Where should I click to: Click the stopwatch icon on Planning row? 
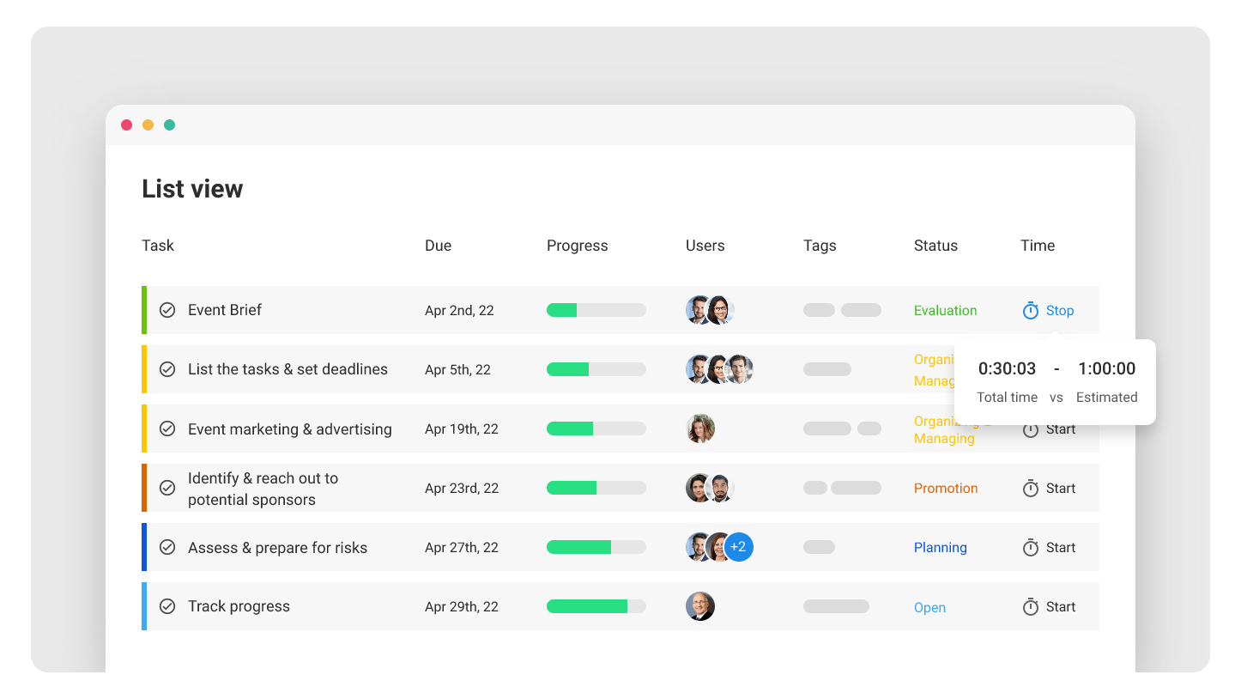[x=1030, y=547]
